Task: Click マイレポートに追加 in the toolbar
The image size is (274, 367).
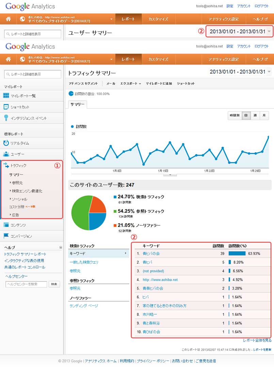Action: [159, 83]
